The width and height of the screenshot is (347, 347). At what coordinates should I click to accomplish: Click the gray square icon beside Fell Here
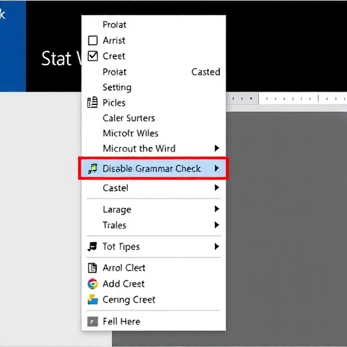(x=93, y=321)
